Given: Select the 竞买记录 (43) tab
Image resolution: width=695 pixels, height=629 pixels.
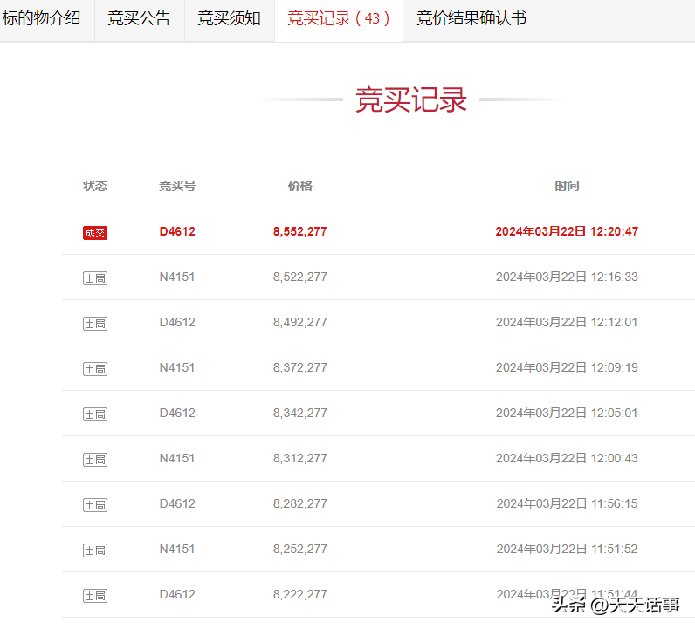Looking at the screenshot, I should 339,18.
